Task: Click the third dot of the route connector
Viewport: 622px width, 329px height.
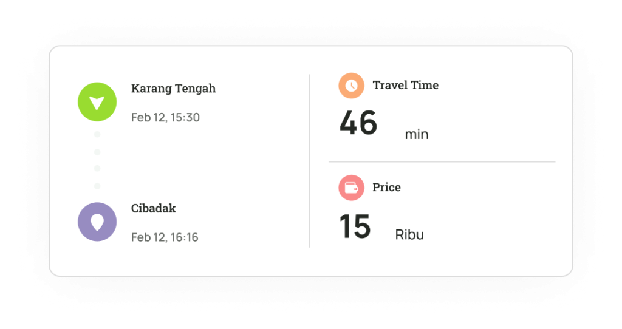Action: [97, 168]
